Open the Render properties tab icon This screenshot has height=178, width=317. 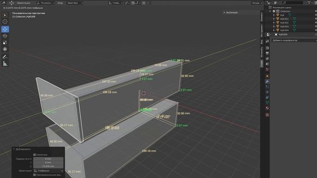click(x=267, y=48)
